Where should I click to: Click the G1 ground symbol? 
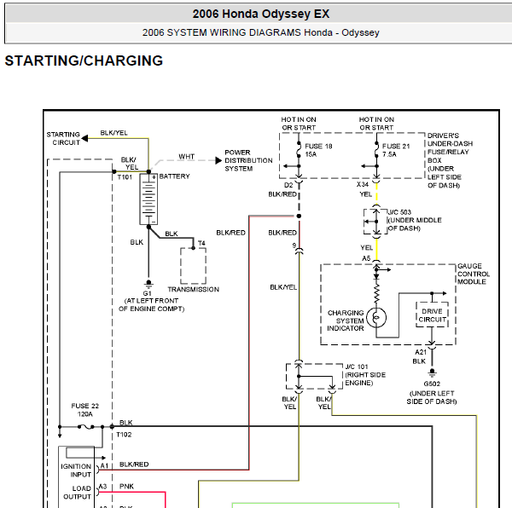coord(148,284)
